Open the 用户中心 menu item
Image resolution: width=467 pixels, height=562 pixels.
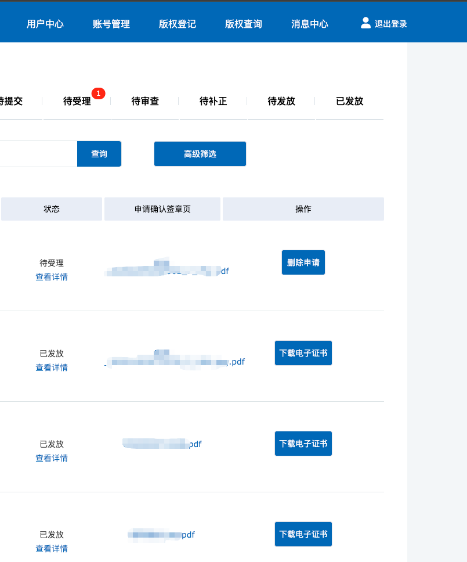pos(45,24)
